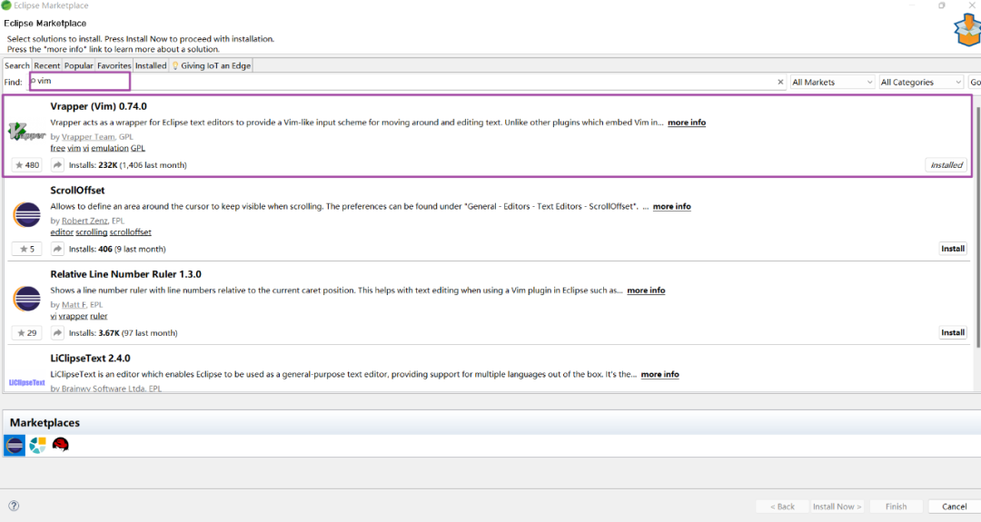981x522 pixels.
Task: Share Relative Line Number Ruler solution
Action: (57, 332)
